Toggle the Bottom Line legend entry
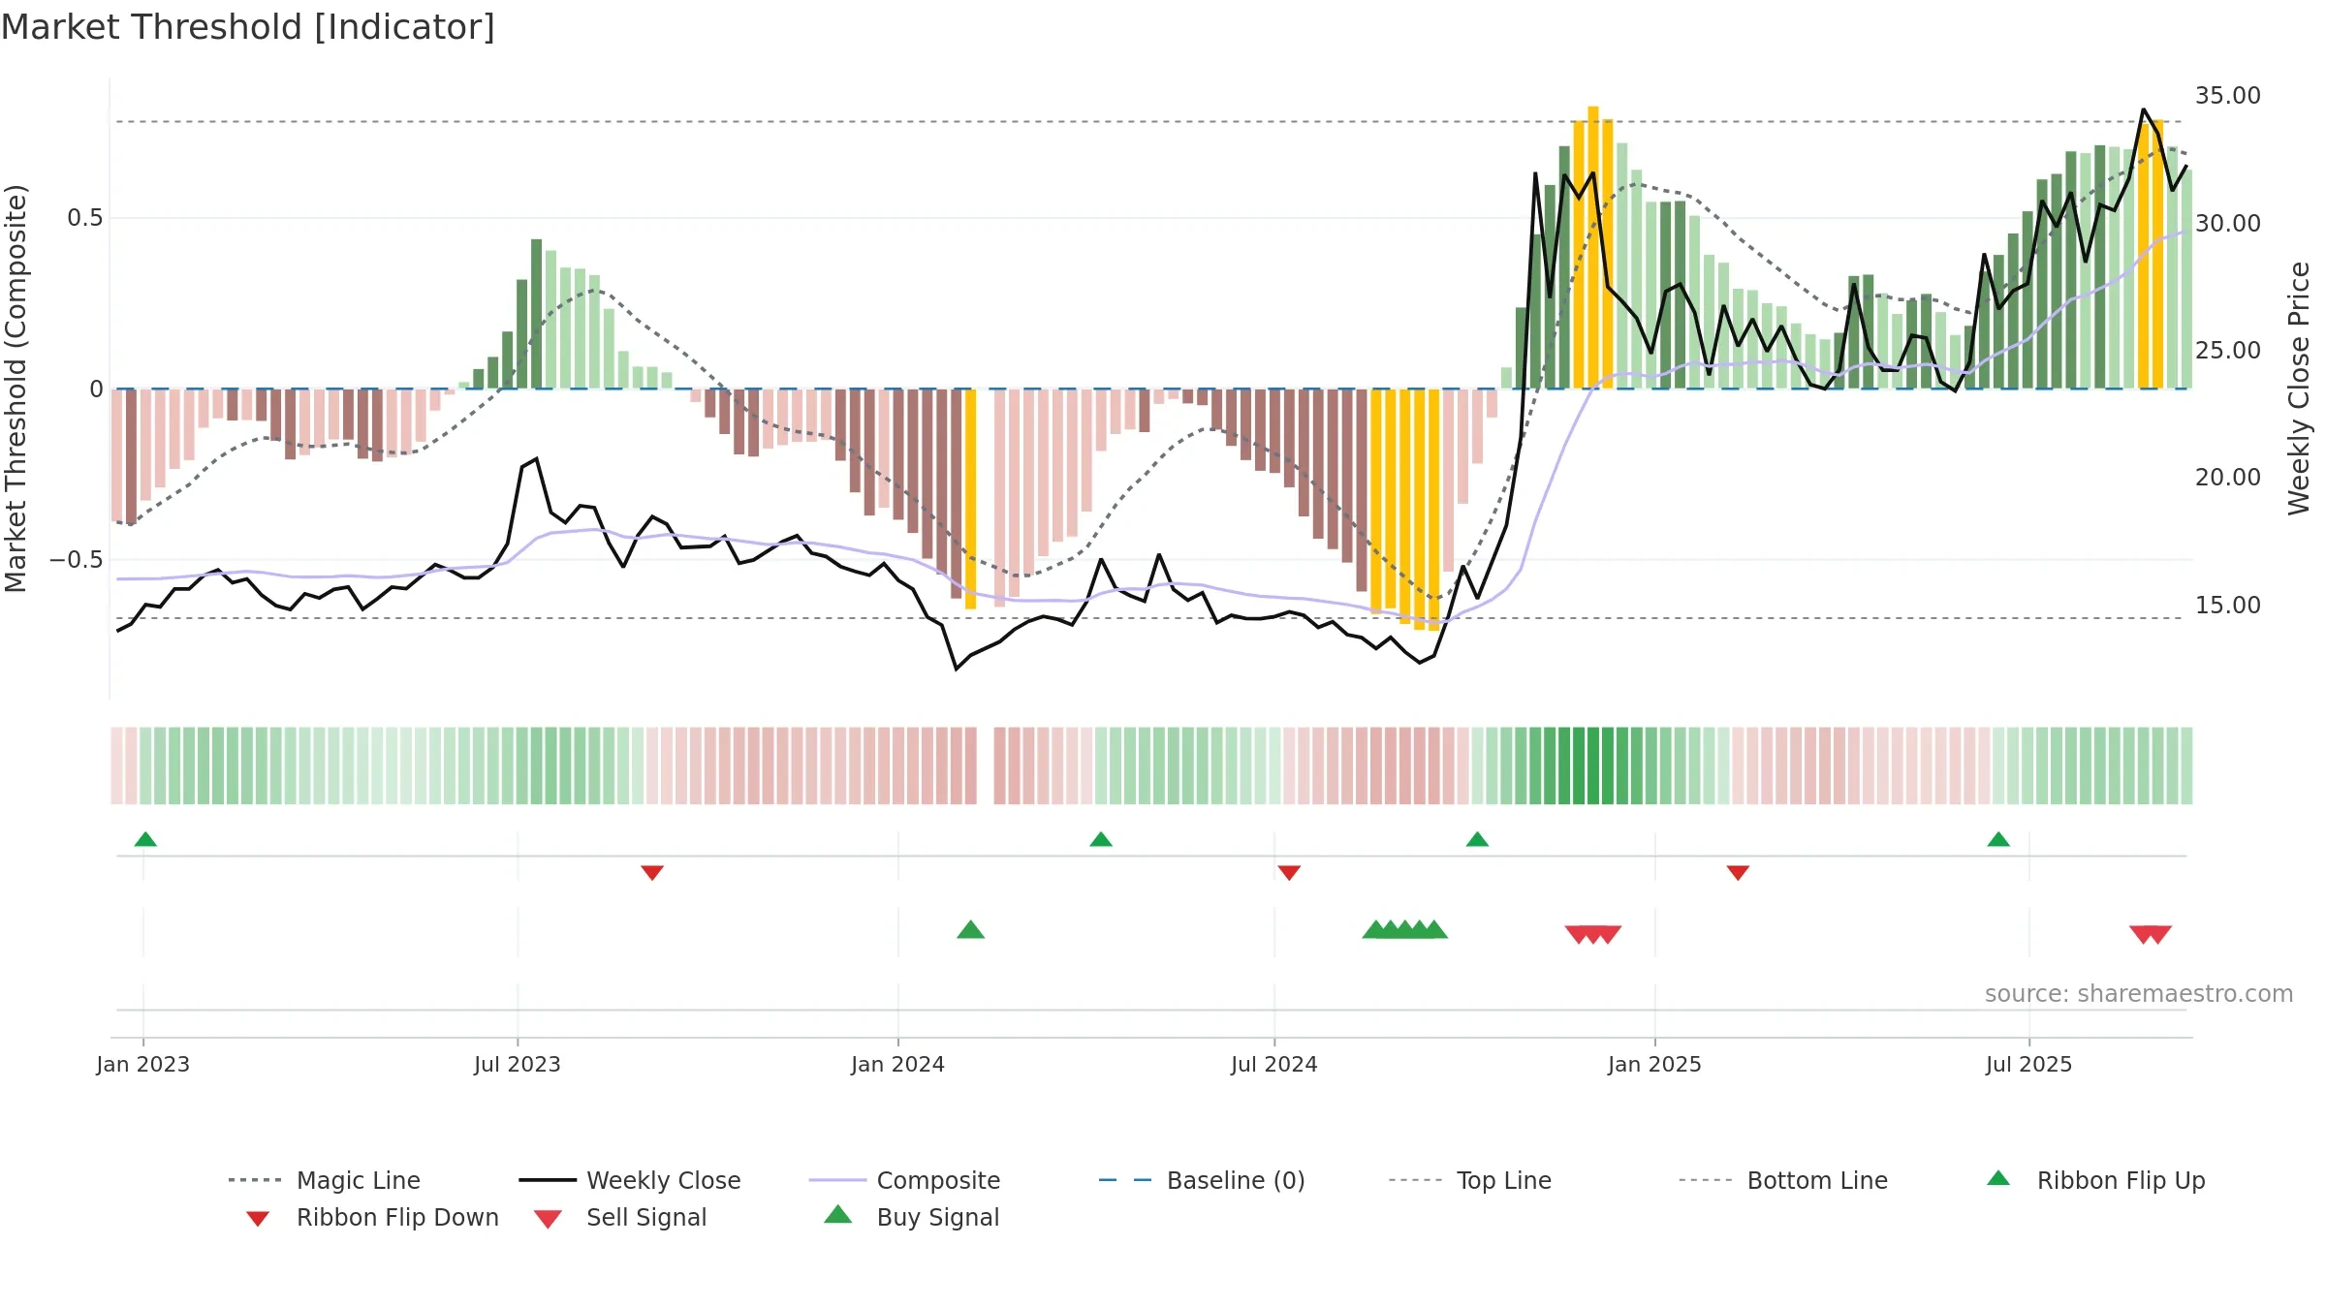This screenshot has height=1308, width=2326. pyautogui.click(x=1783, y=1180)
